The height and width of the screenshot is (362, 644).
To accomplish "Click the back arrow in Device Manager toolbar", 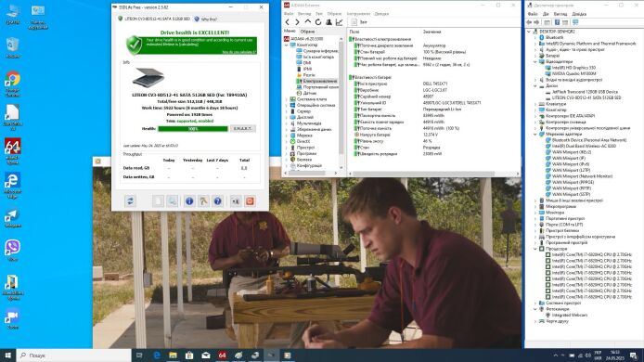I will [x=530, y=22].
